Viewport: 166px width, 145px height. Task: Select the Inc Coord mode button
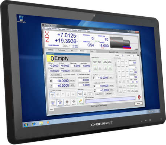point(100,69)
